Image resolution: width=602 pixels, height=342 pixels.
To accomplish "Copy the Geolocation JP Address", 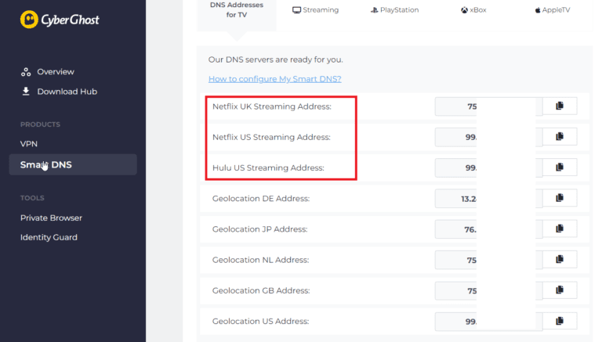I will tap(559, 229).
